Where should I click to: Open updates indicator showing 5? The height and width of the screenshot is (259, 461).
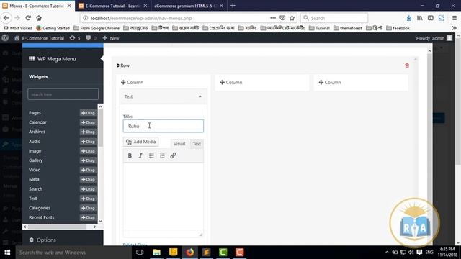pyautogui.click(x=75, y=38)
